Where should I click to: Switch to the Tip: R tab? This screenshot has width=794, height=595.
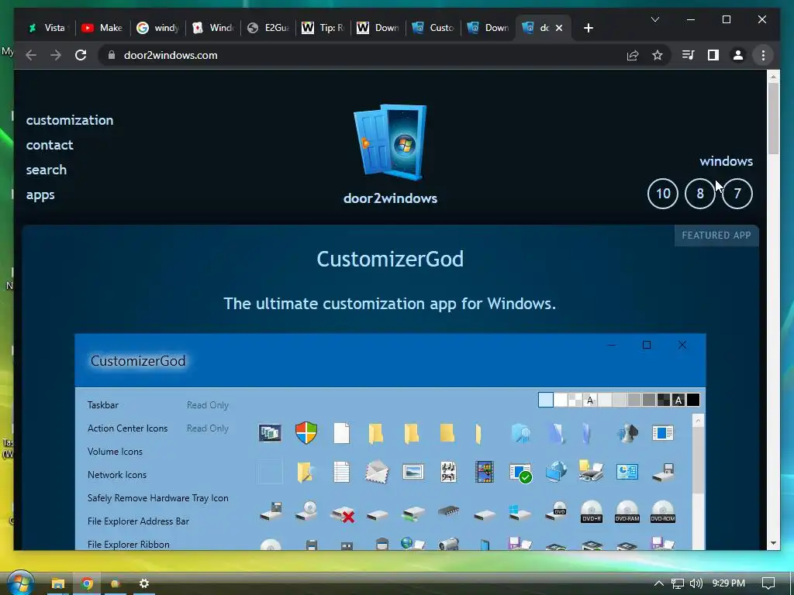pyautogui.click(x=323, y=28)
